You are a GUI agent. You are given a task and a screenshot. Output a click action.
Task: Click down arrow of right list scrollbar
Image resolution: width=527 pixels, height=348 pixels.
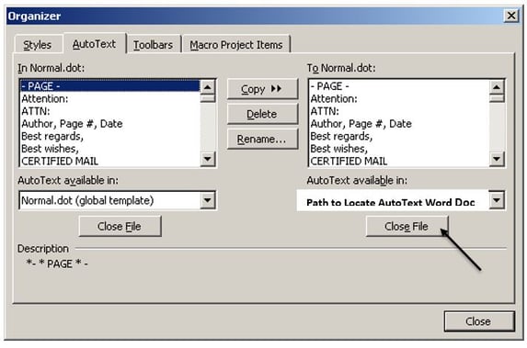click(497, 159)
